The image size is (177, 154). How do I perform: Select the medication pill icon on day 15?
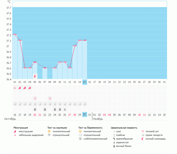tap(84, 104)
